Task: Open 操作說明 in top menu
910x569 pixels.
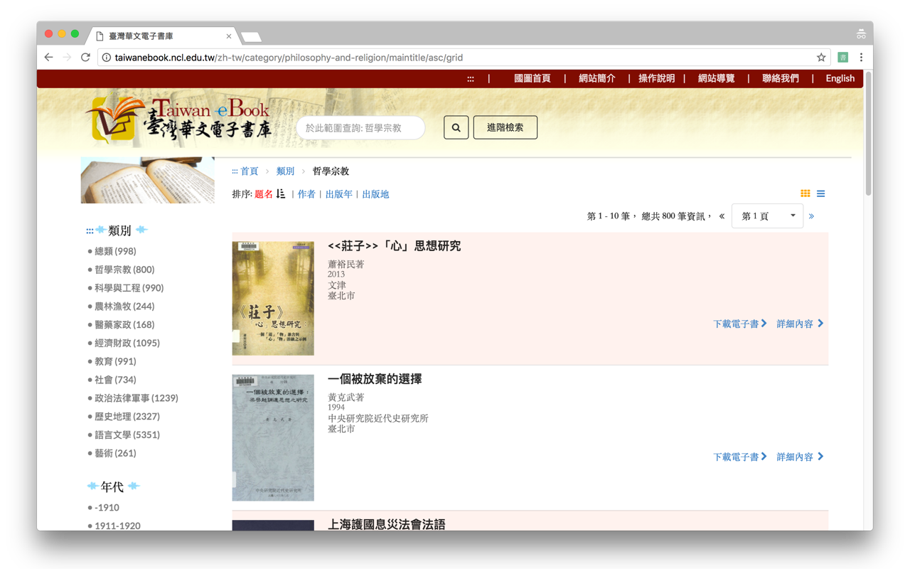Action: (656, 79)
